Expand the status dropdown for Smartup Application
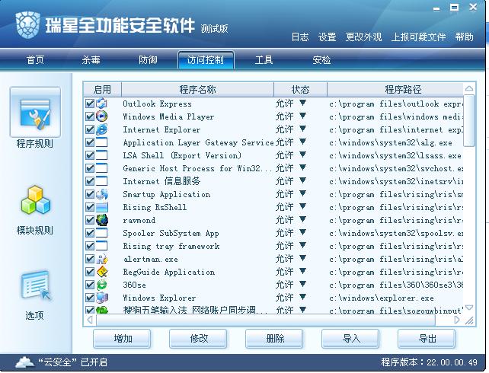489x373 pixels. click(x=302, y=193)
